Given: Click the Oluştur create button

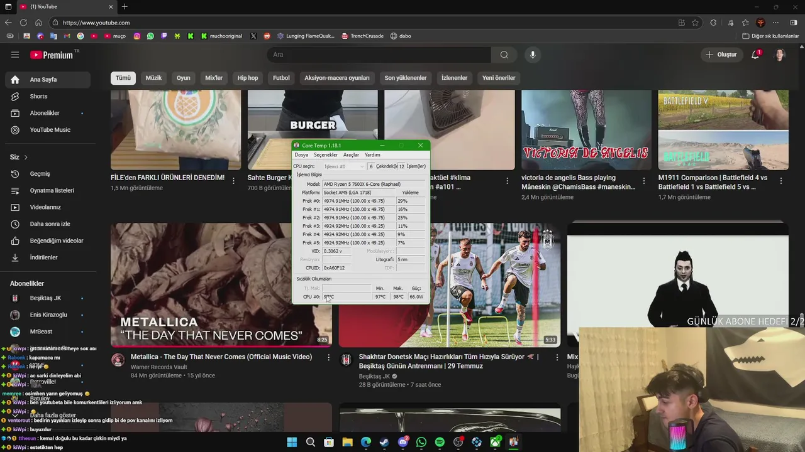Looking at the screenshot, I should pyautogui.click(x=721, y=55).
